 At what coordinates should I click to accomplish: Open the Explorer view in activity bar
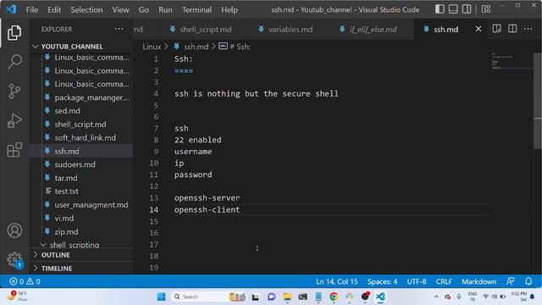14,33
